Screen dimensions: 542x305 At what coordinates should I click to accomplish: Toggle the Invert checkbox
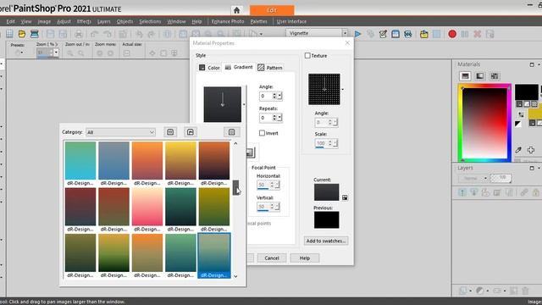coord(262,133)
